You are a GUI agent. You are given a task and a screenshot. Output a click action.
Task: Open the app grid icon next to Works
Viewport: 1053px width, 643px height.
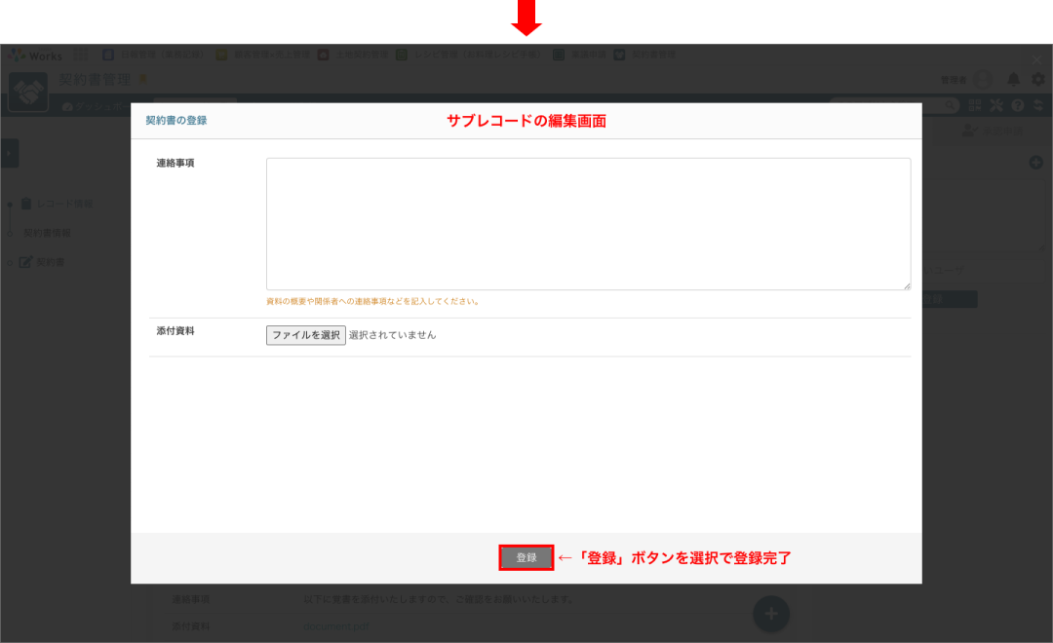[81, 55]
